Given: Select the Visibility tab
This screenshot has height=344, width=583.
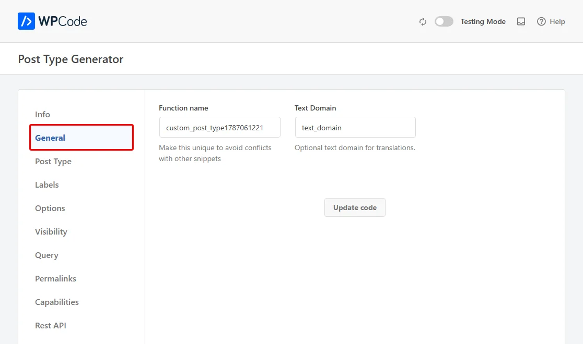Looking at the screenshot, I should 51,231.
